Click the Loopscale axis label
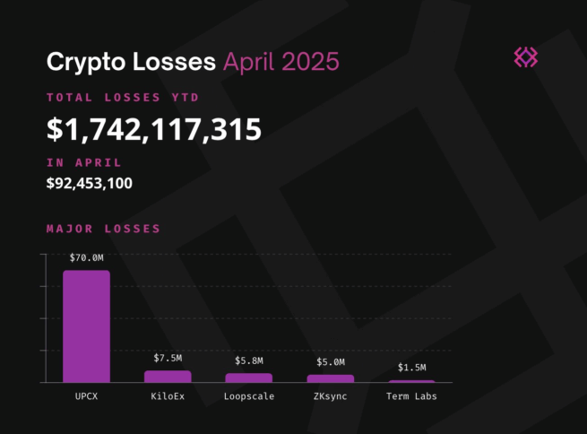This screenshot has height=434, width=587. coord(249,395)
